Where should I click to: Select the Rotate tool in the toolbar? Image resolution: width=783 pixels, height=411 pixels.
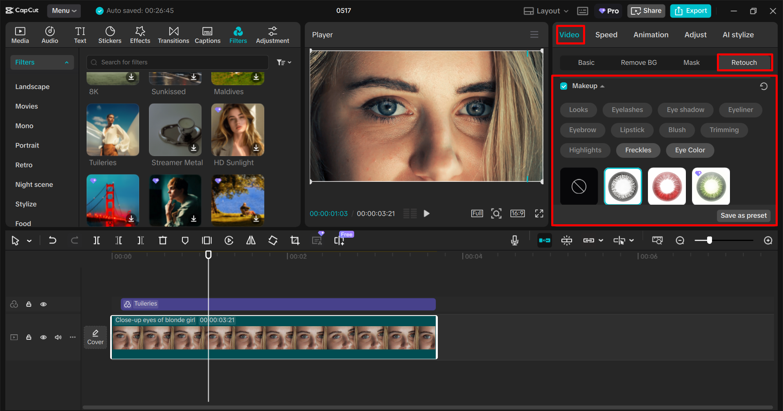273,240
